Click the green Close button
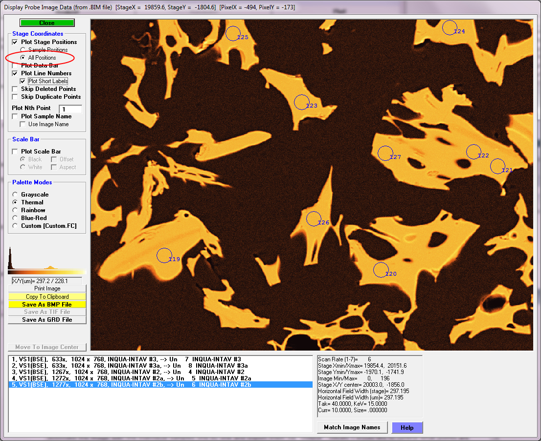Image resolution: width=541 pixels, height=441 pixels. [x=47, y=23]
